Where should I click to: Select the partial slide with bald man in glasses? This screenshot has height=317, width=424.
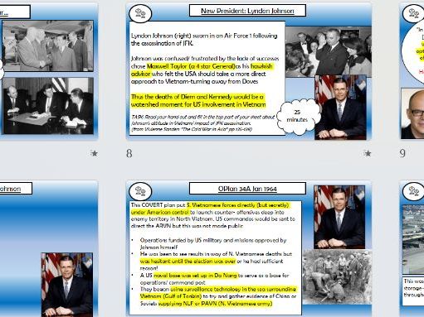(412, 71)
